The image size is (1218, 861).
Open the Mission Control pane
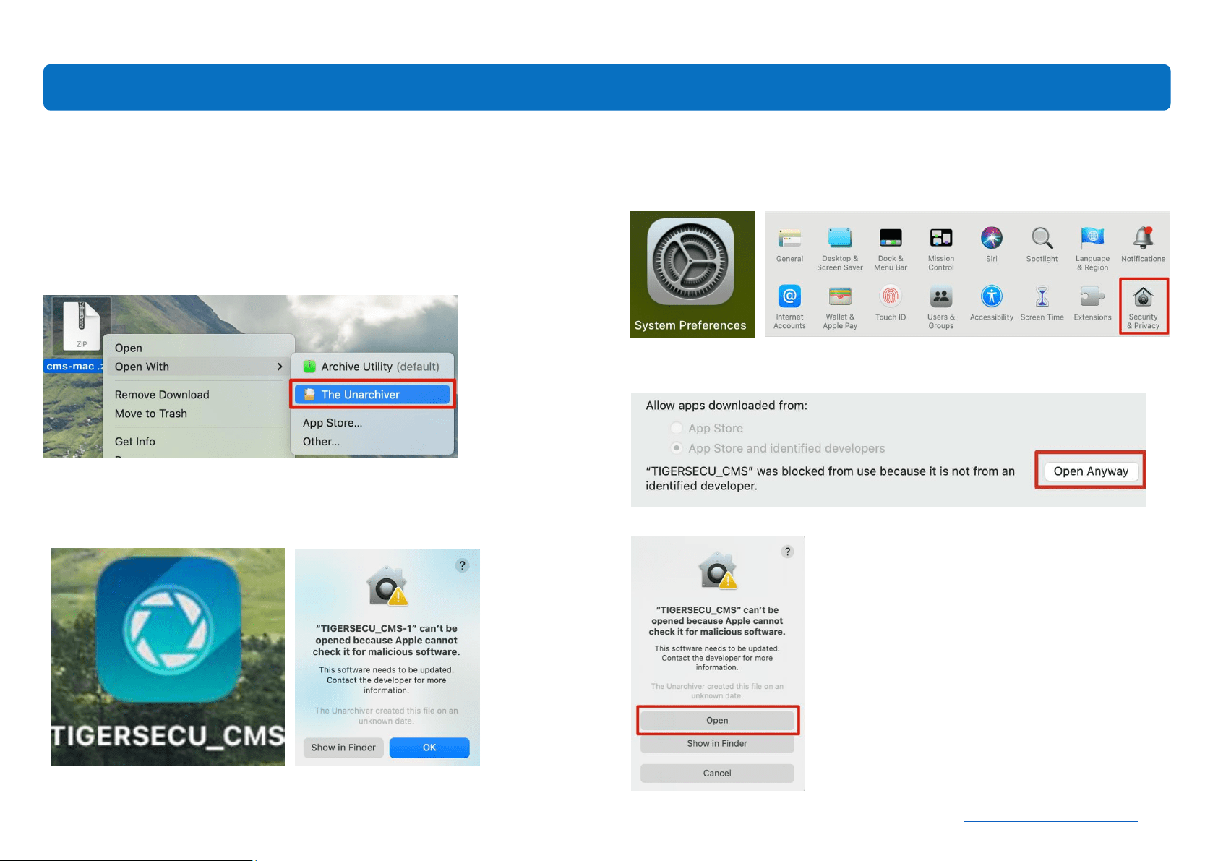pyautogui.click(x=941, y=249)
